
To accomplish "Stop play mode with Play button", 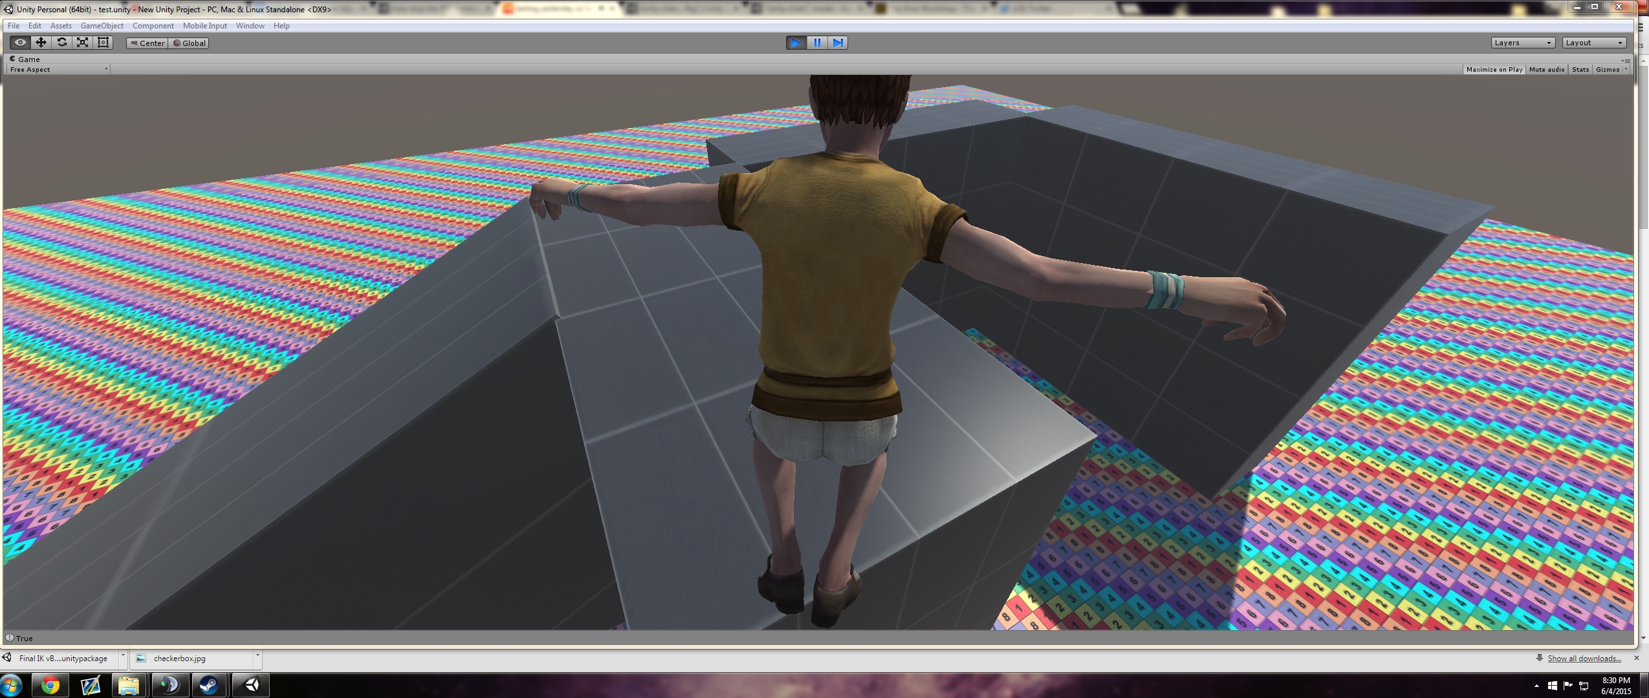I will pyautogui.click(x=796, y=43).
